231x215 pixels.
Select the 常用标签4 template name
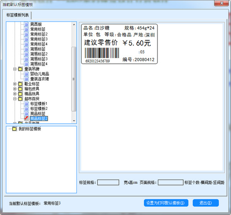[39, 44]
